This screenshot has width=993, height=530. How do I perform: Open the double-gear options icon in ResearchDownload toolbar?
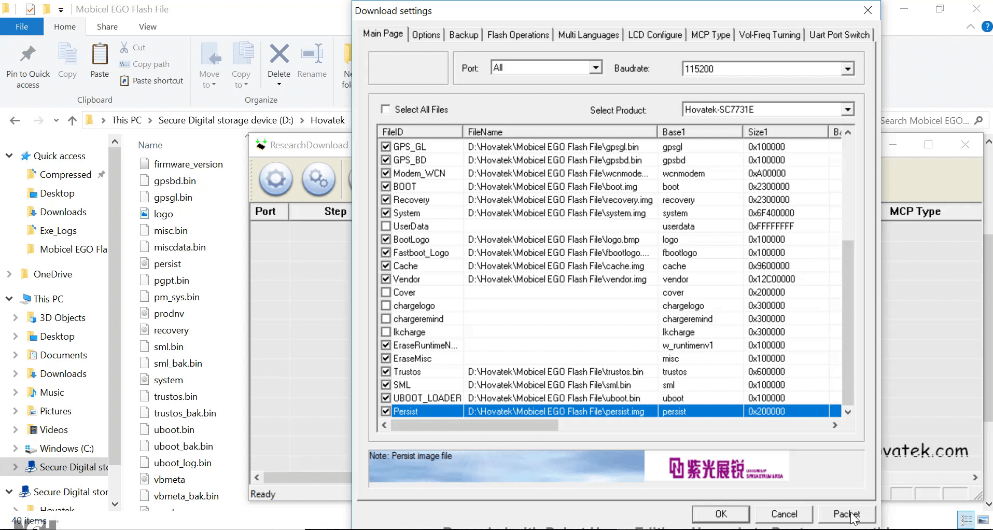pos(318,179)
